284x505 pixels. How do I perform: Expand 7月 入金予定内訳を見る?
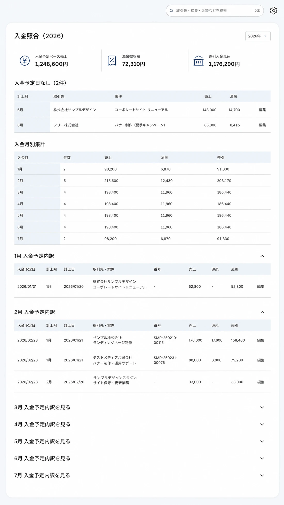(262, 475)
